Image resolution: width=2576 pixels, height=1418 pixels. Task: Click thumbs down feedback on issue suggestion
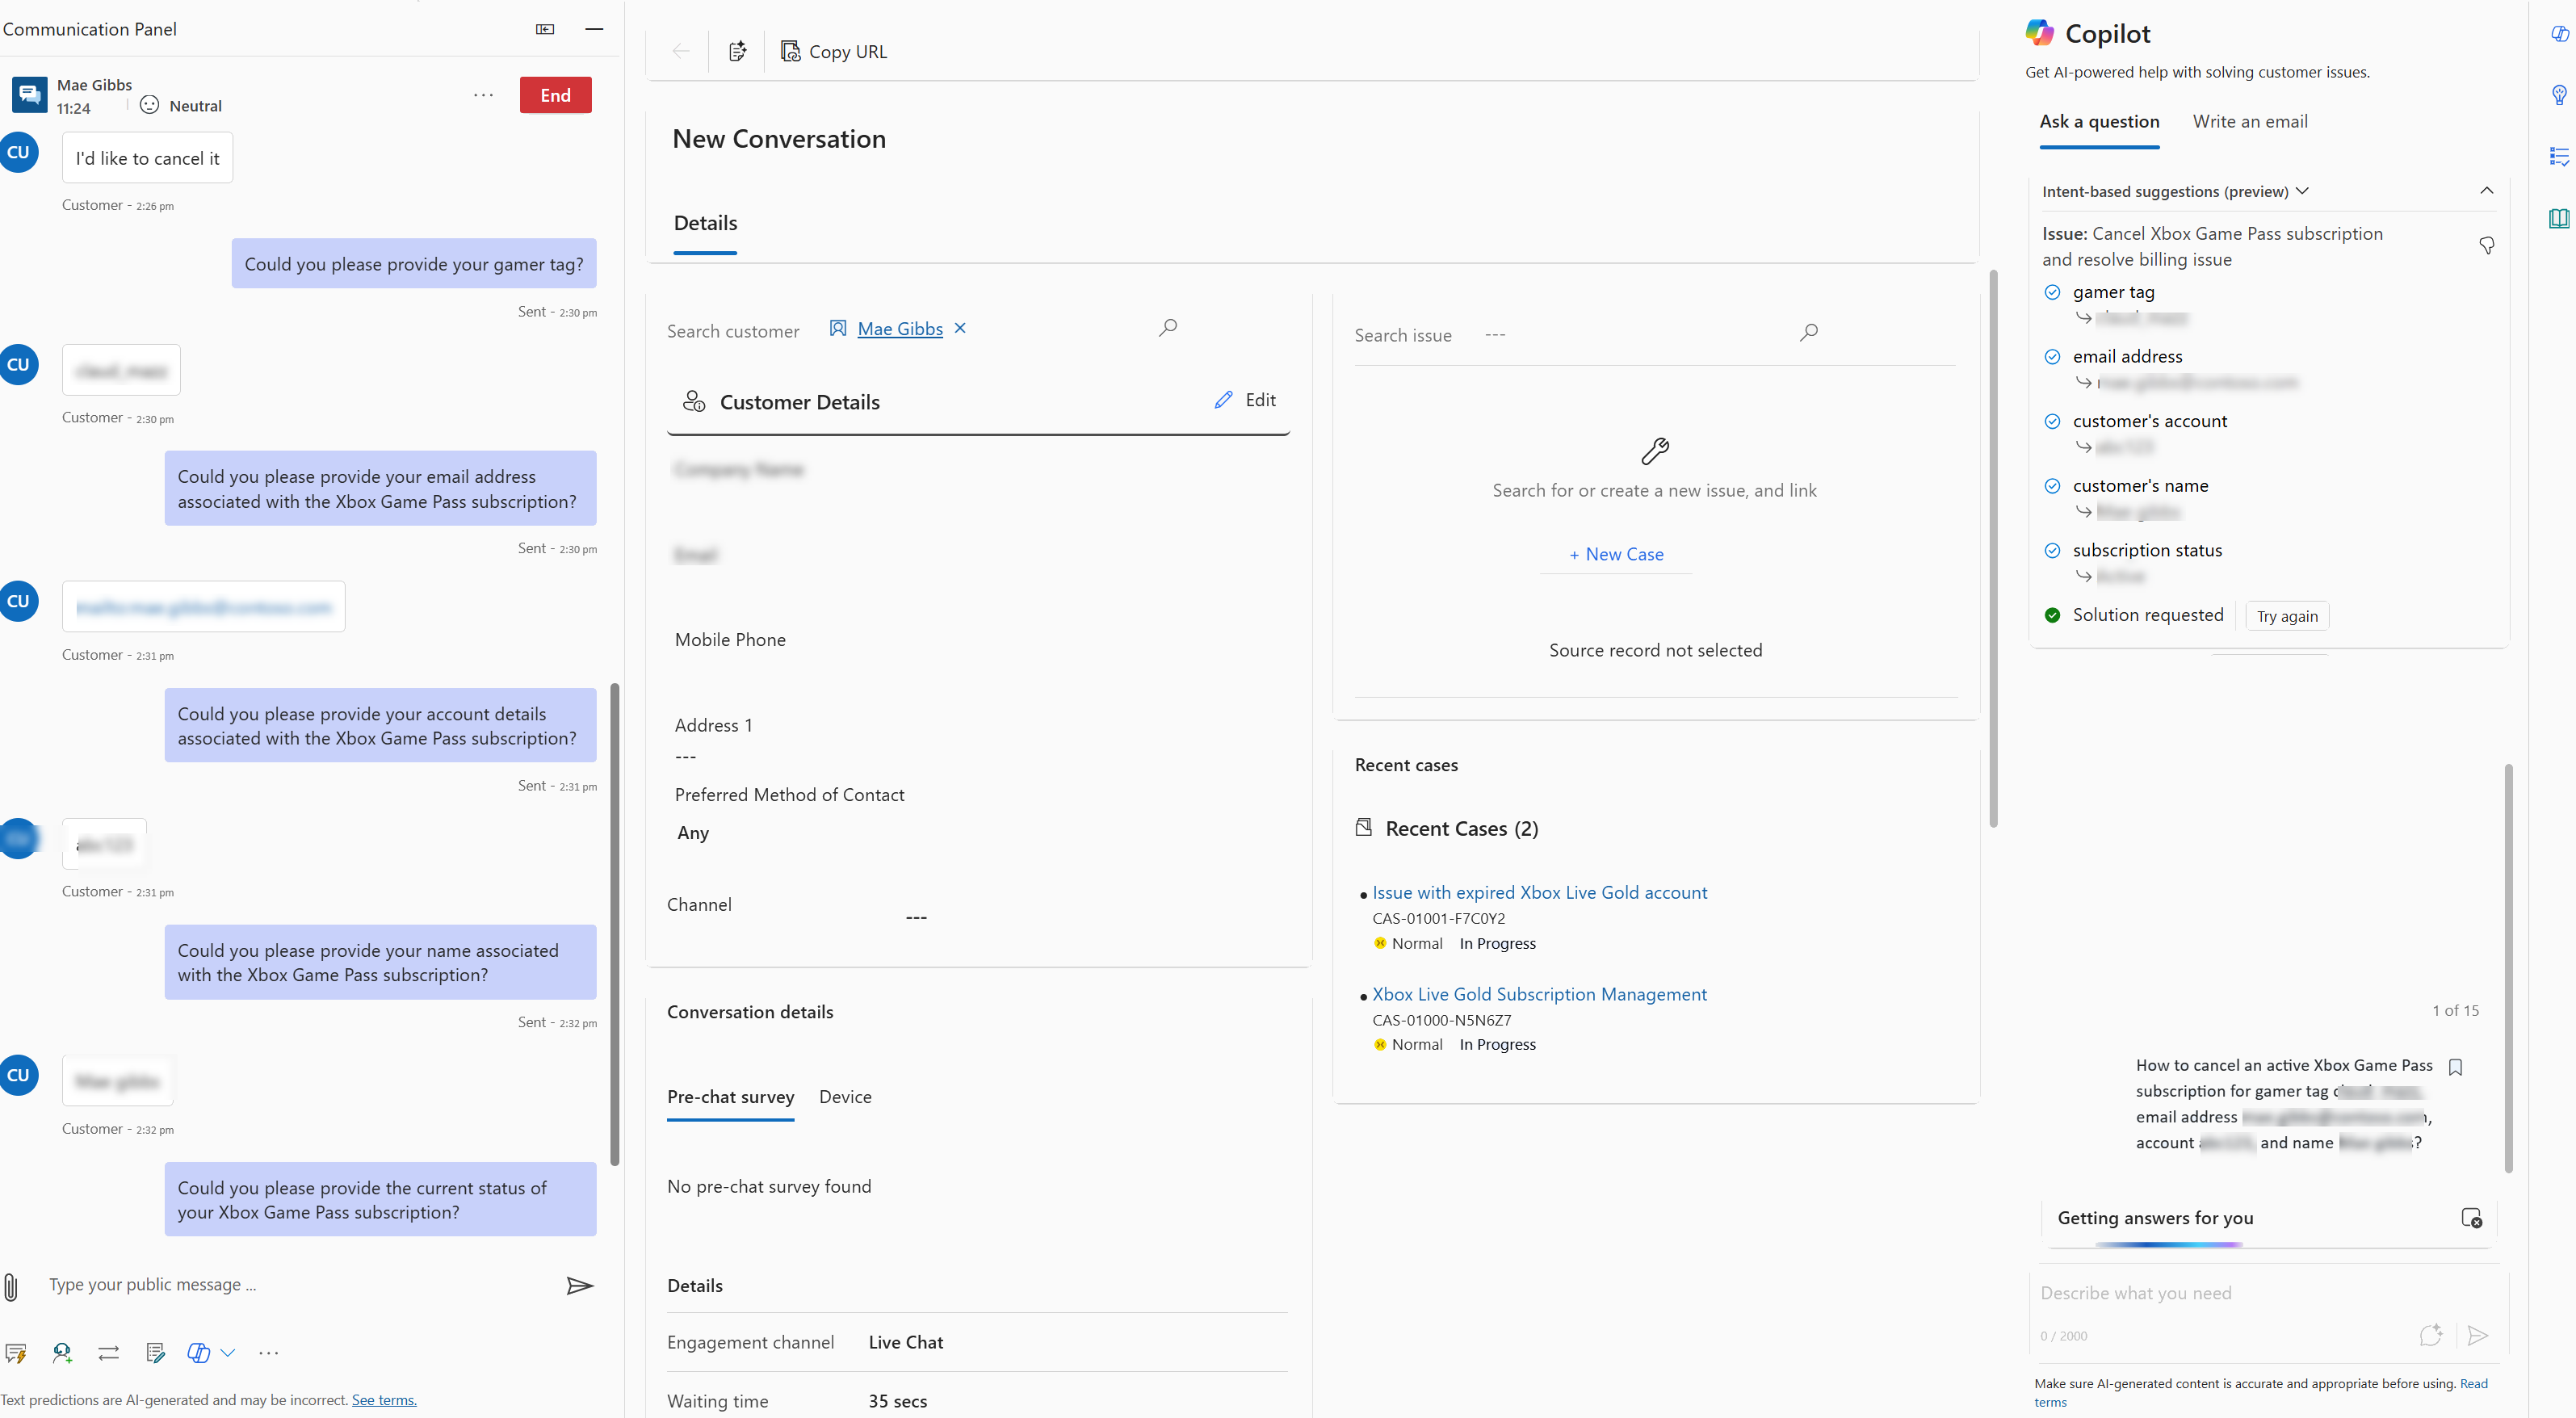coord(2487,245)
